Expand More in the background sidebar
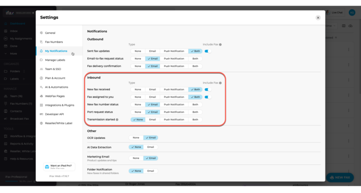This screenshot has width=361, height=193. tap(14, 54)
